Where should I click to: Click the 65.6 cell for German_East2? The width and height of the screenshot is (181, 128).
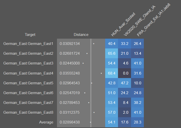click(x=112, y=53)
